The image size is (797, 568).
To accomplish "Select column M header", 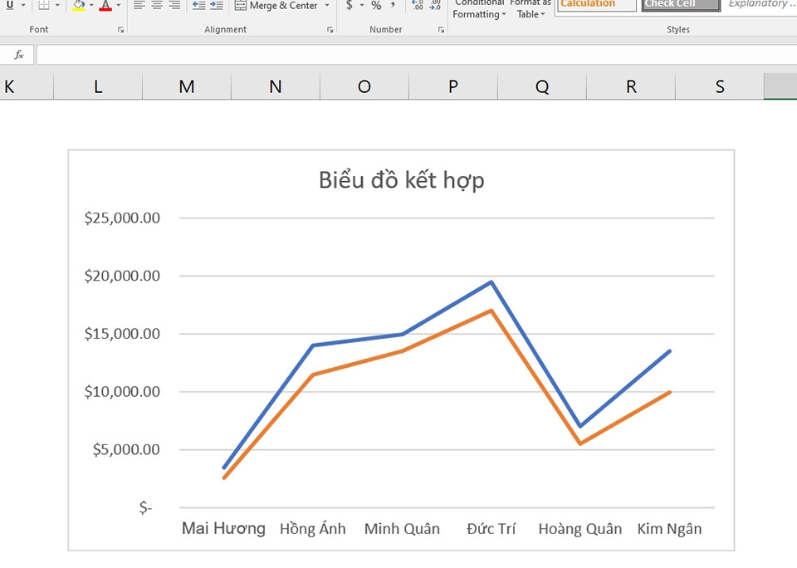I will [x=187, y=86].
